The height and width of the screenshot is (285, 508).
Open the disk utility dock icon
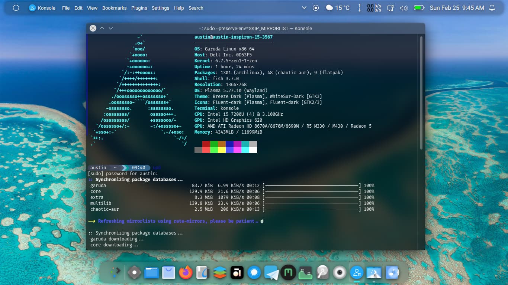point(322,273)
